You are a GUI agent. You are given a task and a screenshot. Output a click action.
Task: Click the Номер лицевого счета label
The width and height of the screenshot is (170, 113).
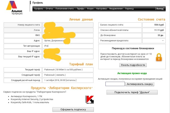click(29, 25)
